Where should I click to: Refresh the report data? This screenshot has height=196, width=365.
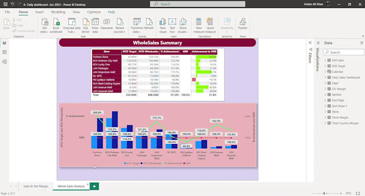click(x=149, y=24)
